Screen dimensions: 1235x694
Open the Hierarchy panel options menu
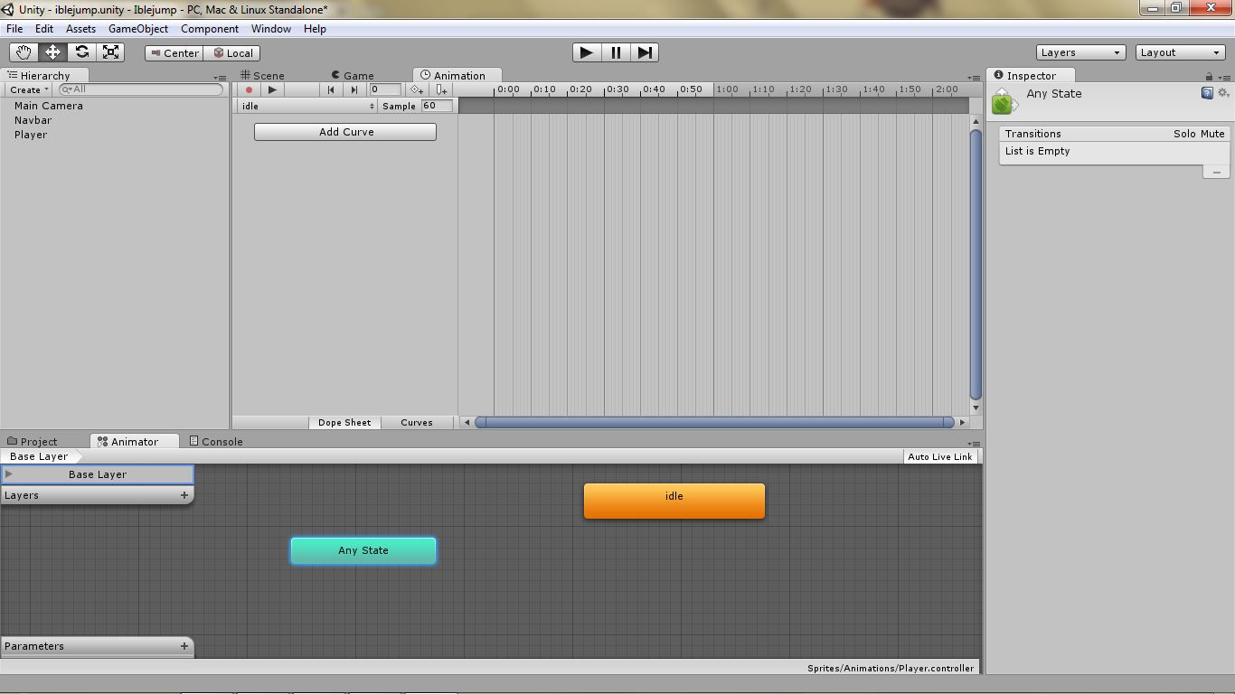coord(220,78)
